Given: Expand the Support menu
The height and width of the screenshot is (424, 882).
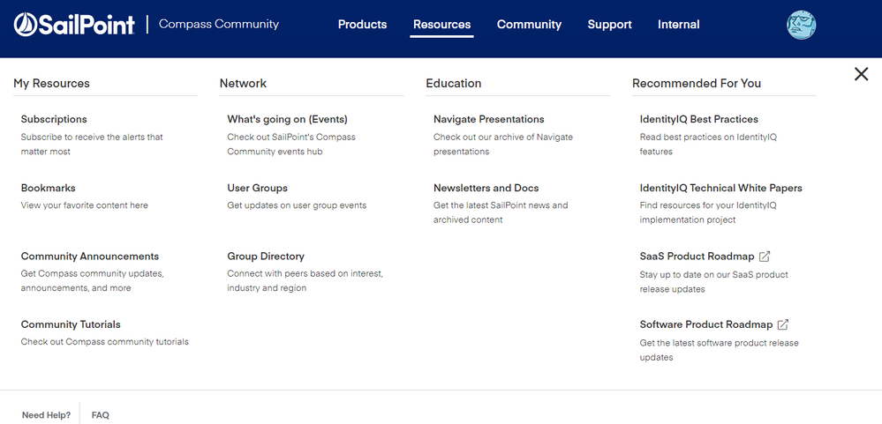Looking at the screenshot, I should pos(609,25).
